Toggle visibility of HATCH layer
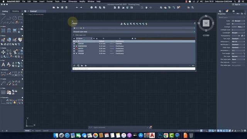 [x=74, y=49]
